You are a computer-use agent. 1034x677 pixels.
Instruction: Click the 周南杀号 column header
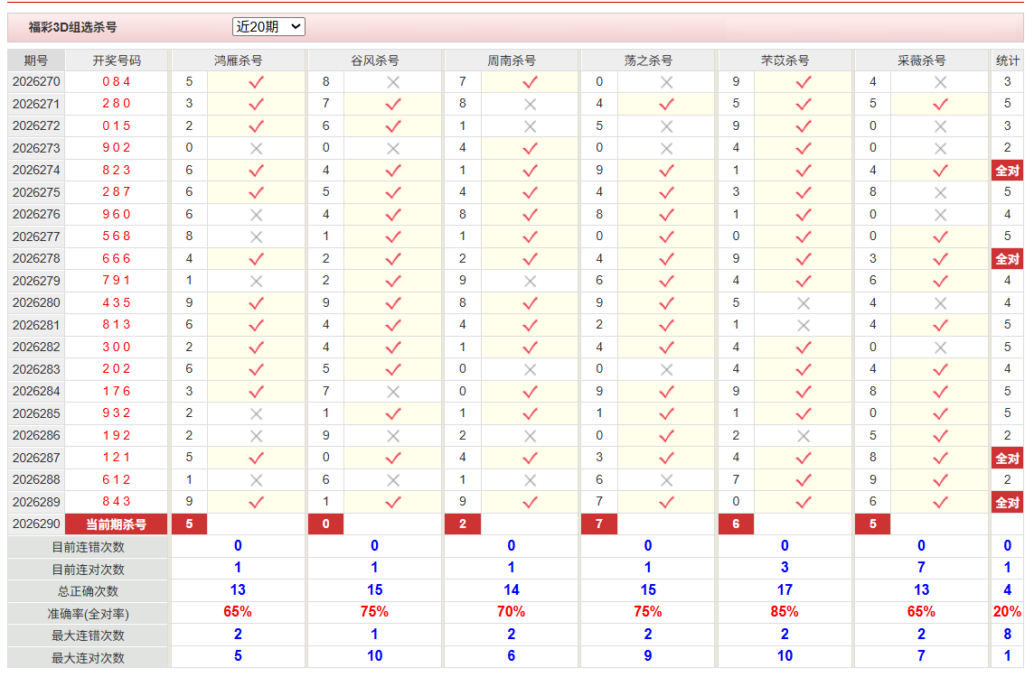point(511,60)
